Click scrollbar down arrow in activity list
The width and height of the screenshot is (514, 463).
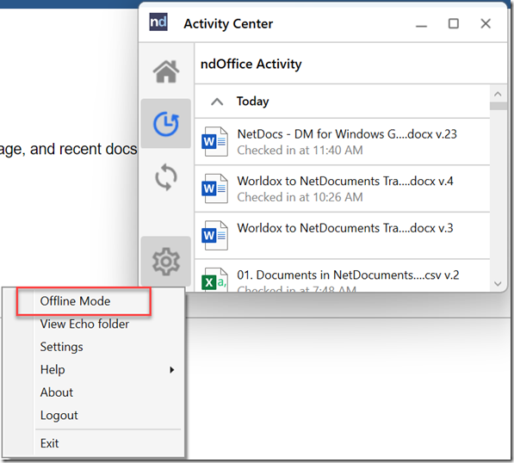coord(498,284)
